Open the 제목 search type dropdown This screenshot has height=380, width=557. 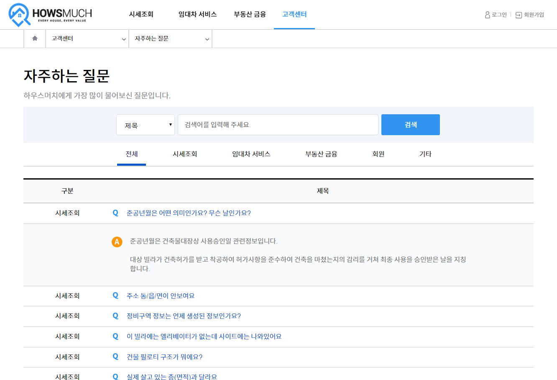tap(146, 125)
